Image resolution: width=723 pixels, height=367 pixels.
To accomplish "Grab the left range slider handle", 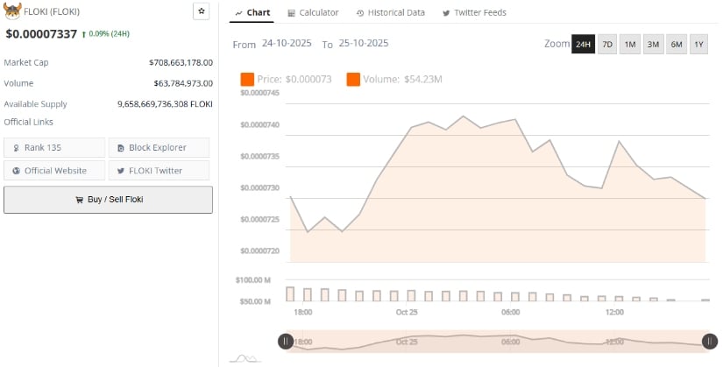I will click(286, 342).
